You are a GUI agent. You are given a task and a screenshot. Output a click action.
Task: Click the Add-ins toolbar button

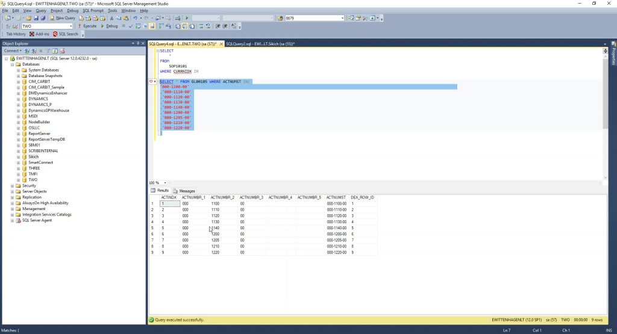pos(39,34)
